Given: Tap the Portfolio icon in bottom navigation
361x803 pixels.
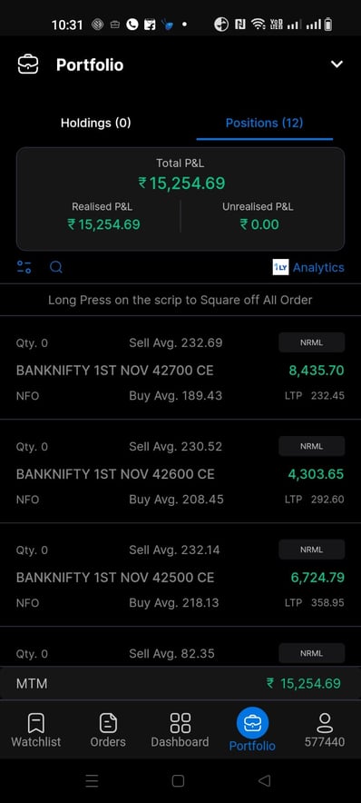Looking at the screenshot, I should tap(252, 722).
